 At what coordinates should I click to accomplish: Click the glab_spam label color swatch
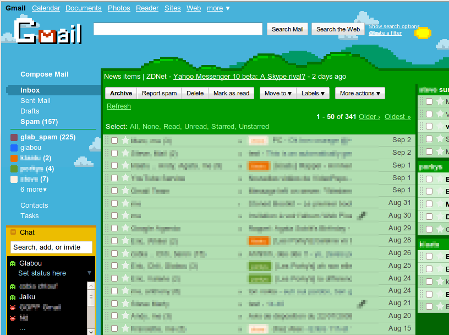coord(14,137)
